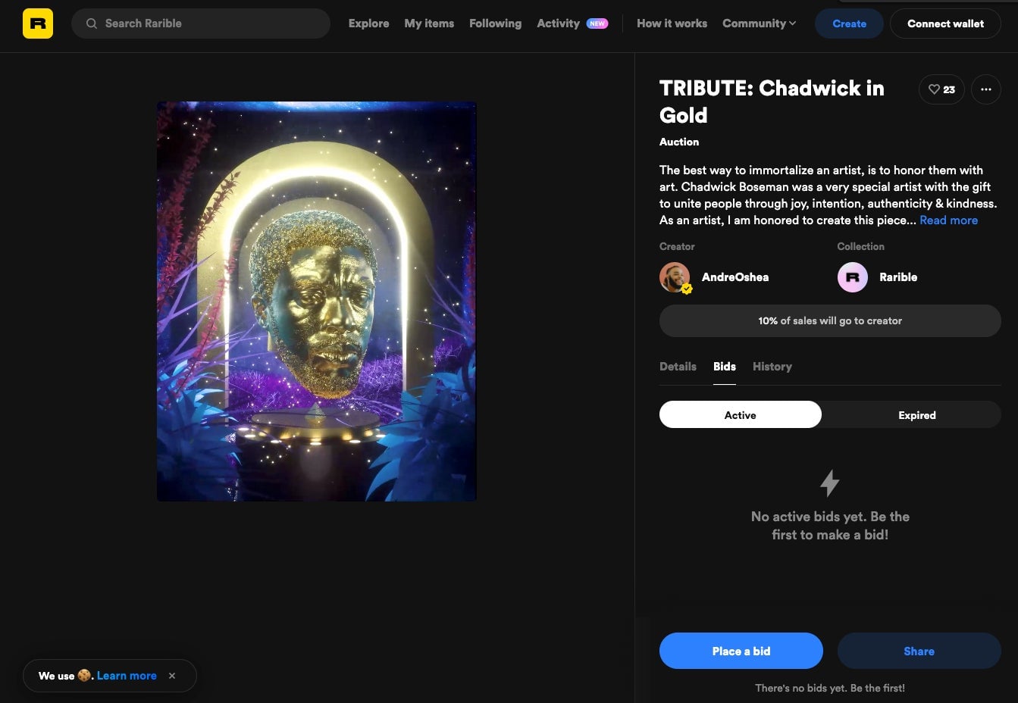
Task: Select the Active bids filter
Action: (740, 415)
